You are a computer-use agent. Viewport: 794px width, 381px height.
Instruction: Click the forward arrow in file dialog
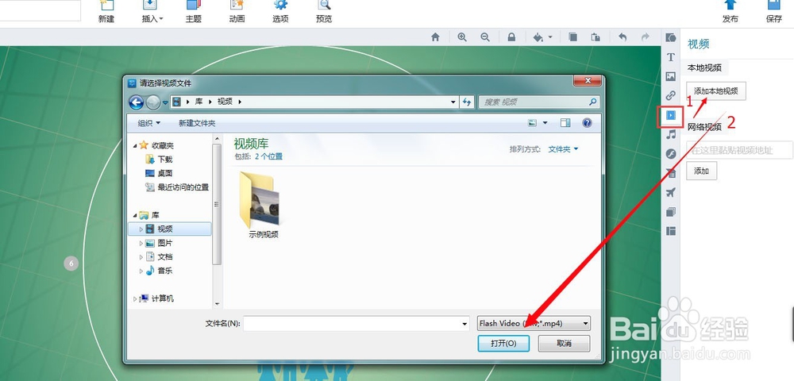pos(153,102)
